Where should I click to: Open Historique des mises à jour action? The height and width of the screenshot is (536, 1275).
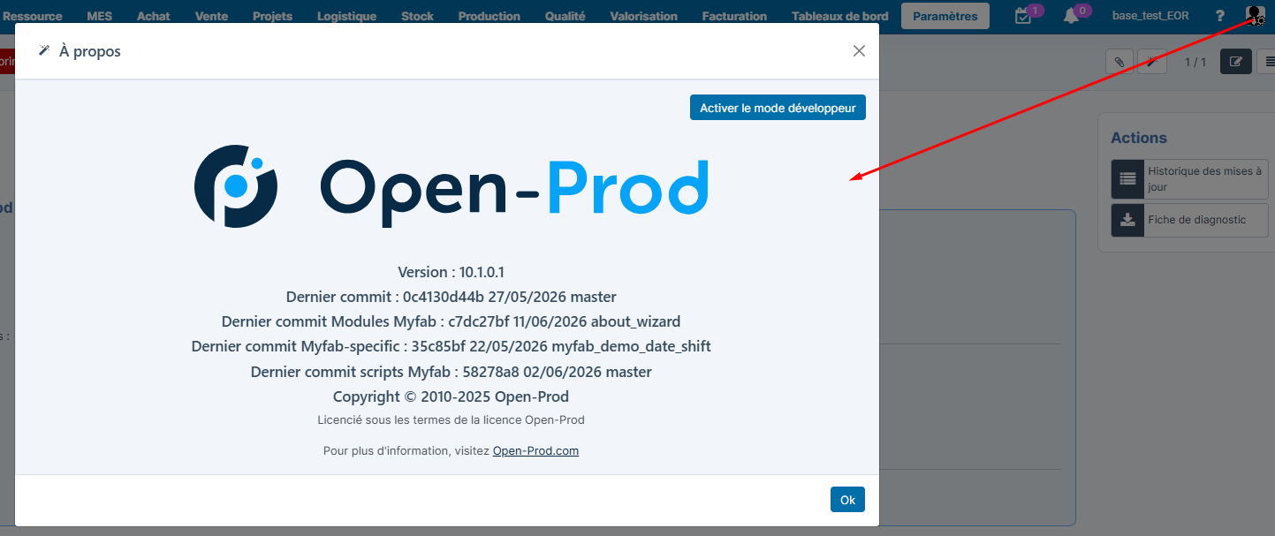coord(1189,179)
